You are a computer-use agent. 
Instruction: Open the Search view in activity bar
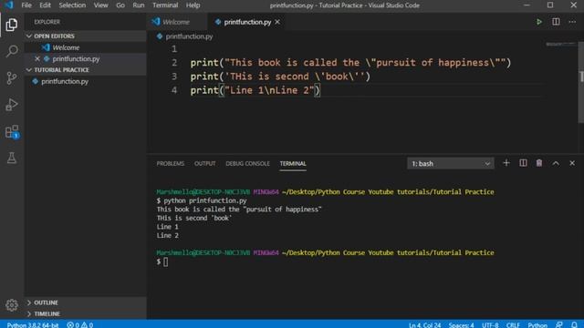12,51
